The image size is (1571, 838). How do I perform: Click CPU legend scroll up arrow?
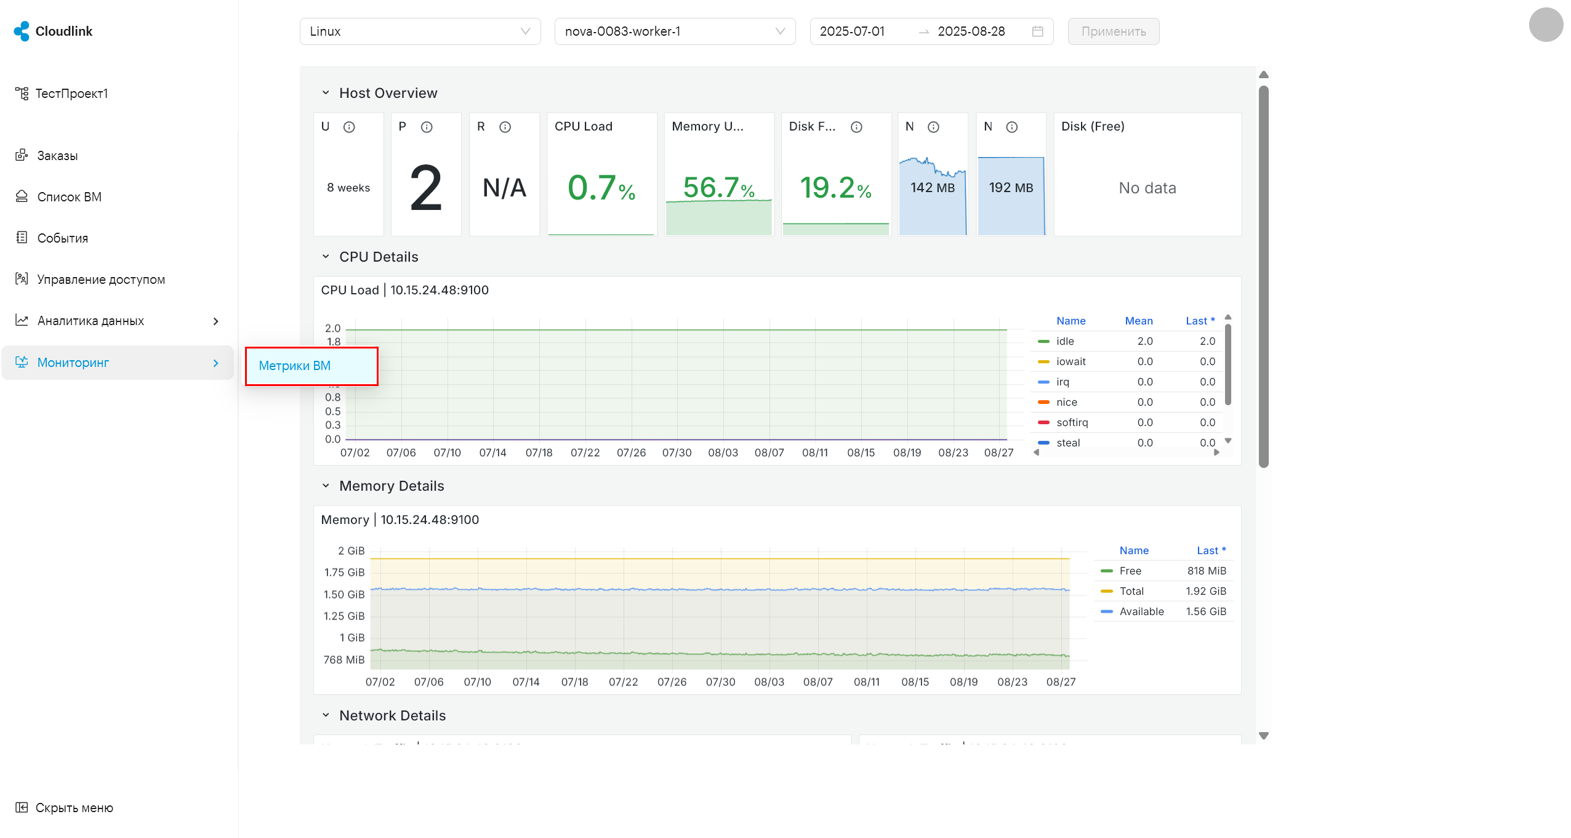coord(1227,318)
